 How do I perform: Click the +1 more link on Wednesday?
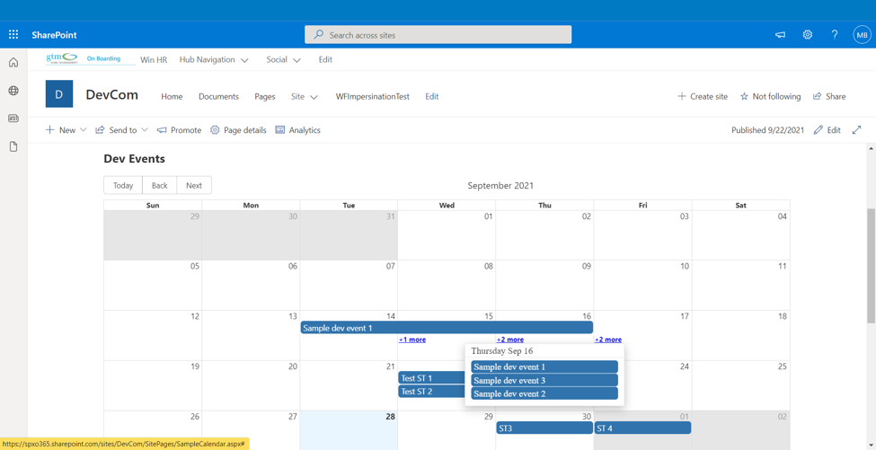pyautogui.click(x=412, y=340)
